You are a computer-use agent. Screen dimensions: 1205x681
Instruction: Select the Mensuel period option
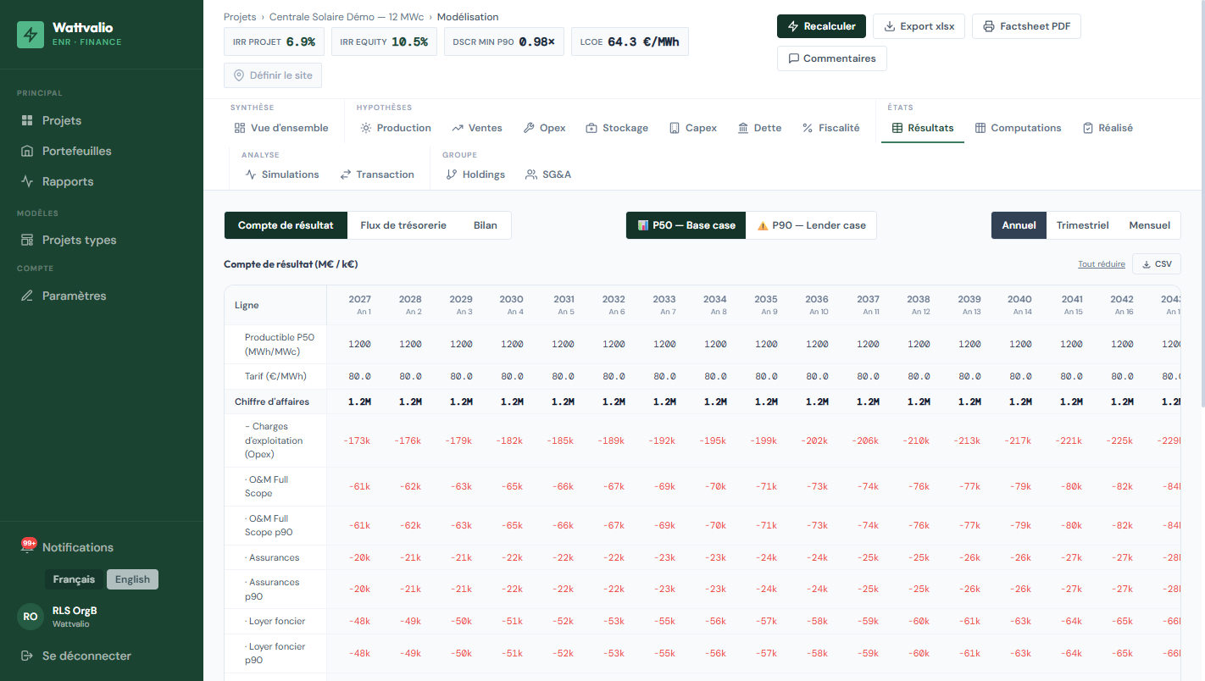1149,225
